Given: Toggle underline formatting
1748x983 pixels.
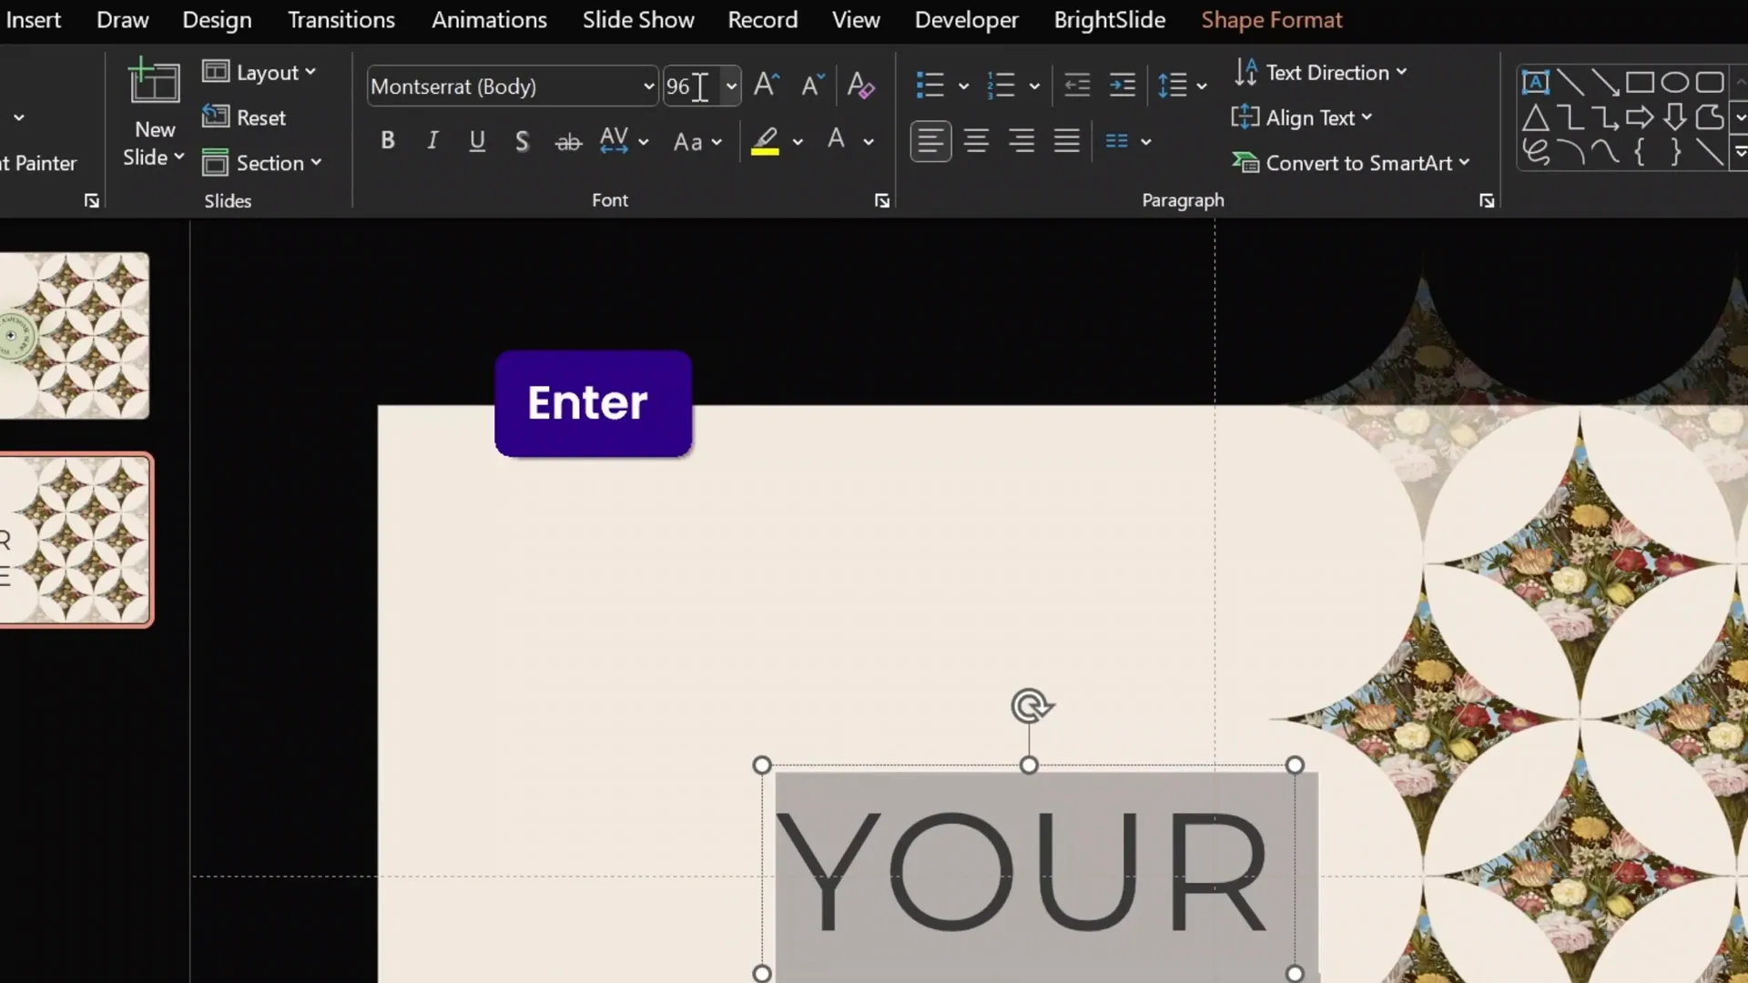Looking at the screenshot, I should pyautogui.click(x=477, y=141).
